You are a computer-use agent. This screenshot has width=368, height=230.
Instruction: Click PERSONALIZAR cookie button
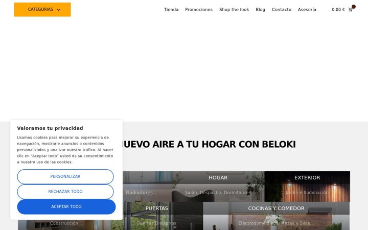coord(65,176)
